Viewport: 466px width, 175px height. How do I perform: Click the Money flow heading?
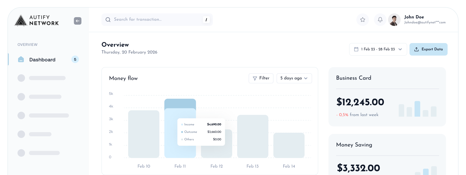(123, 78)
